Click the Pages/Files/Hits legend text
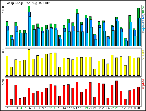Viewport: 146px width, 111px height. coord(143,19)
